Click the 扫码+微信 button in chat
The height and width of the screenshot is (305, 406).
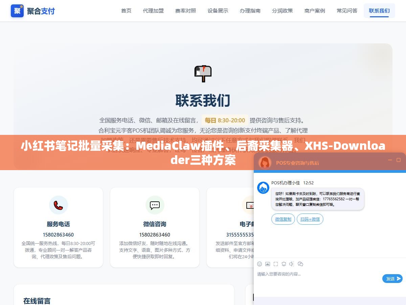(x=310, y=219)
